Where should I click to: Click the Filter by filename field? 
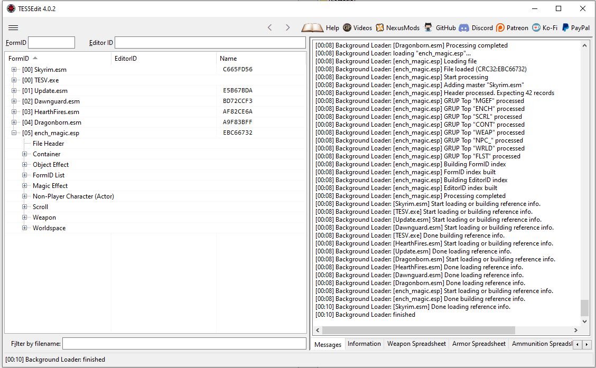[x=184, y=344]
